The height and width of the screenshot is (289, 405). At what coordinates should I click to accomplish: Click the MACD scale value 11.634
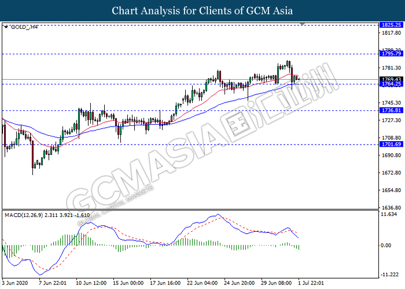[x=389, y=214]
